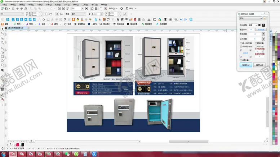Click the 智能群组 plugin button
The height and width of the screenshot is (157, 280).
(80, 24)
